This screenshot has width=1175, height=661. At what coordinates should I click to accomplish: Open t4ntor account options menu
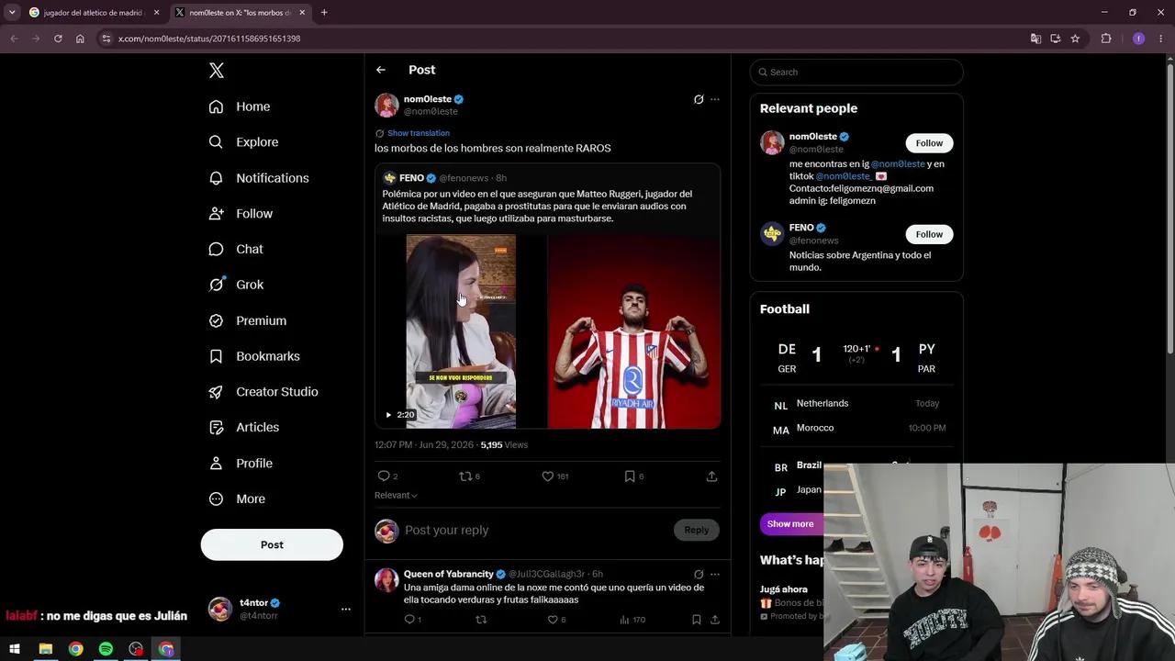point(345,609)
